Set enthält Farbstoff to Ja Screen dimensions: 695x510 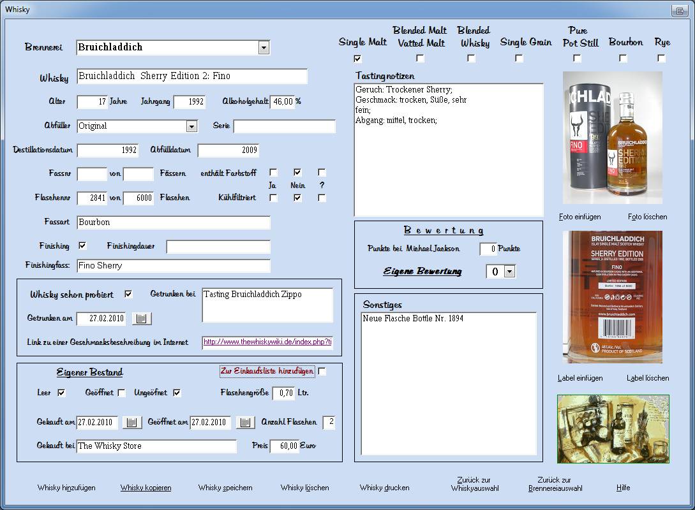click(x=274, y=172)
